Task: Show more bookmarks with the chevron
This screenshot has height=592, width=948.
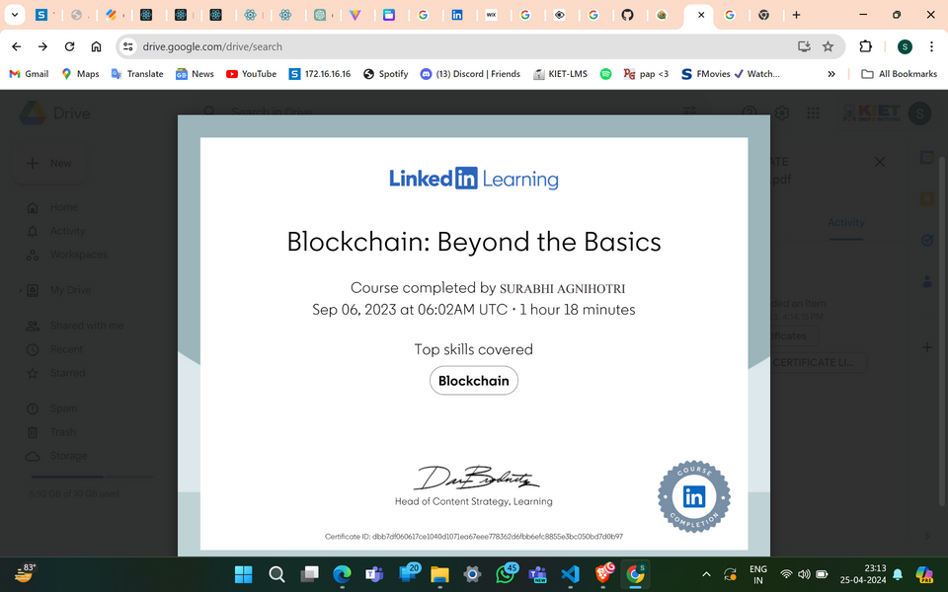Action: click(831, 74)
